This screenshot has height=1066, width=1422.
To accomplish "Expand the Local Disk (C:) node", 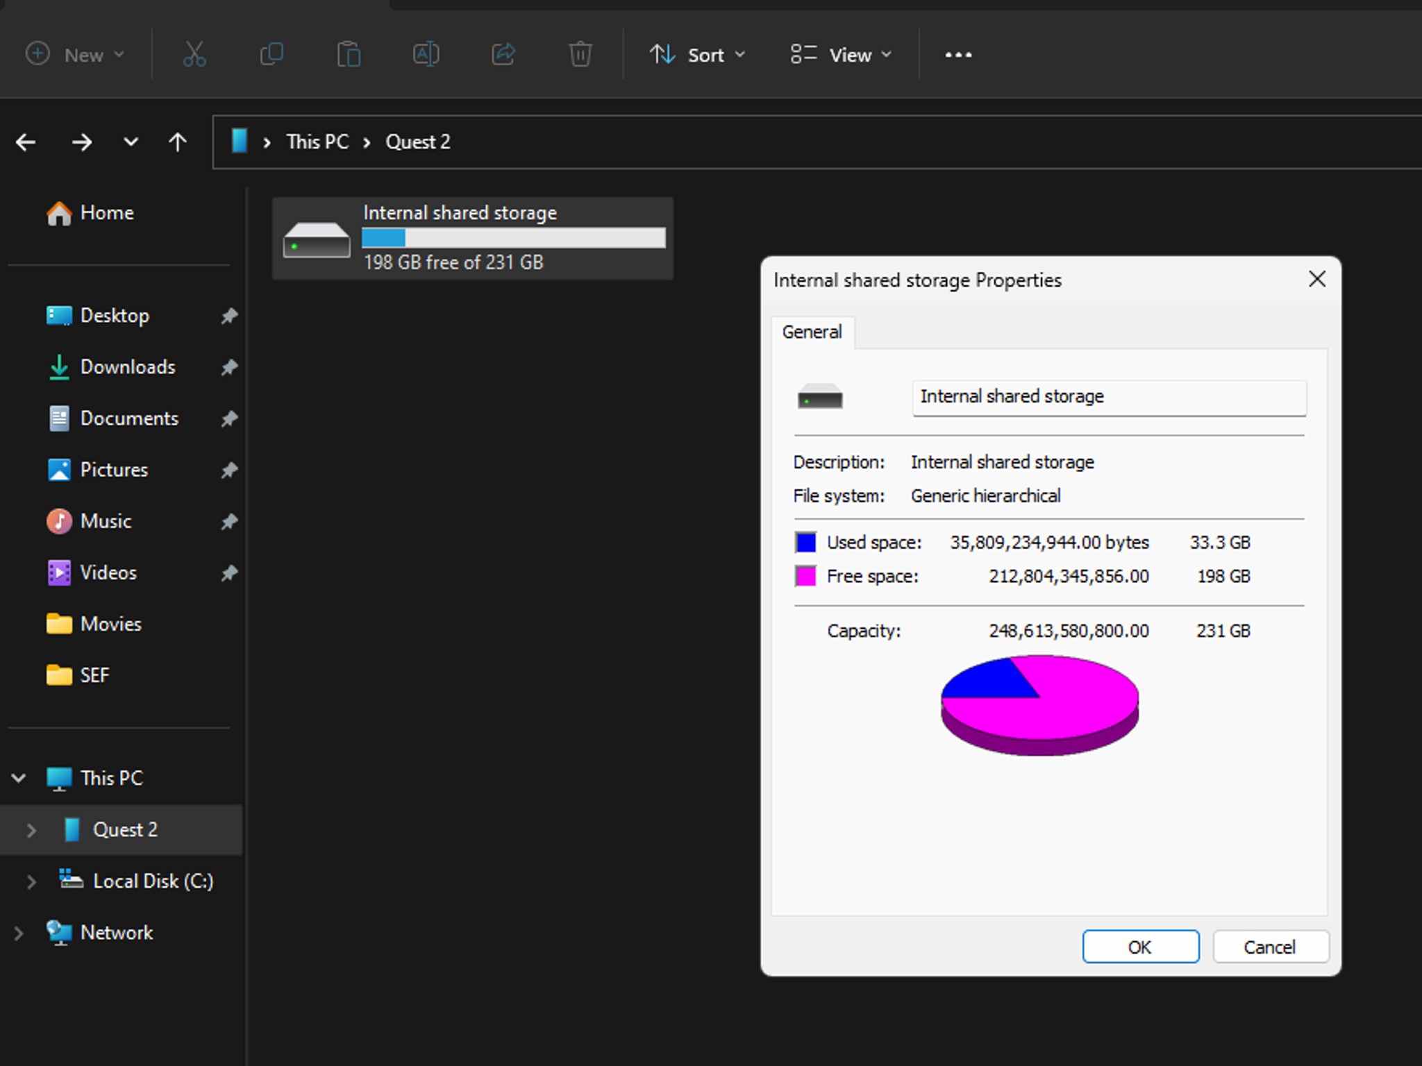I will (x=31, y=881).
